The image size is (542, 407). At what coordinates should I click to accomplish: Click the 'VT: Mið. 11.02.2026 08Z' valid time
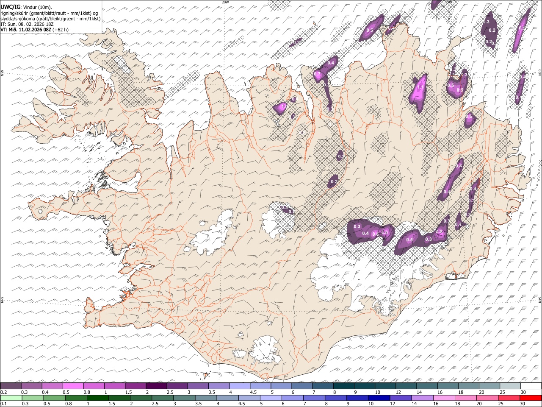(26, 30)
